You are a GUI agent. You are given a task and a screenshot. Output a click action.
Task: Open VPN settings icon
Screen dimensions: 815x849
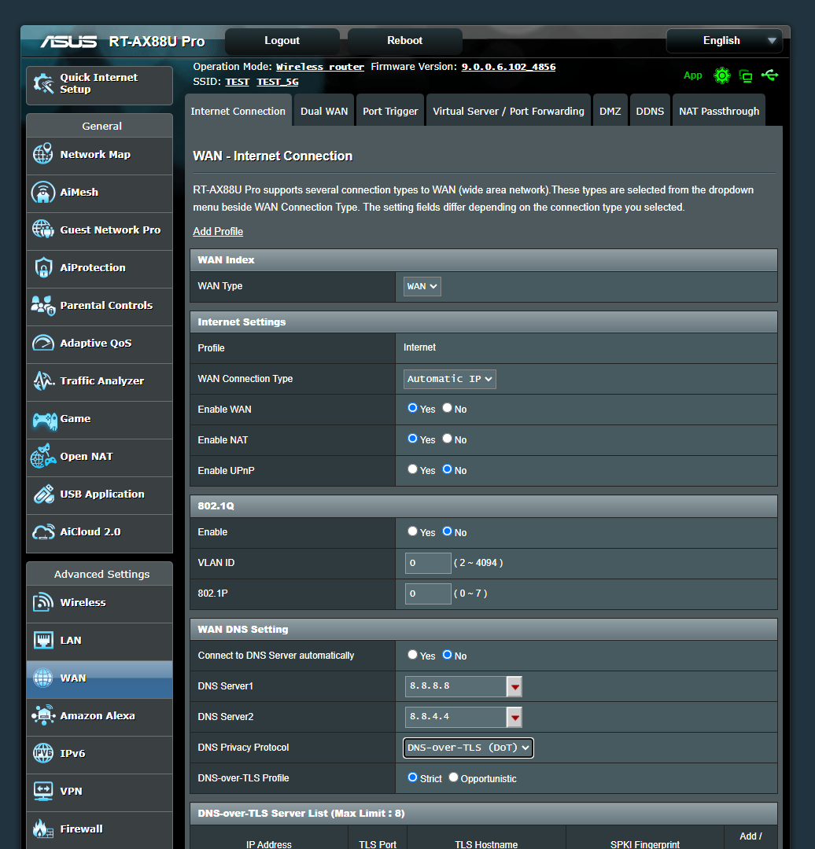click(x=43, y=791)
